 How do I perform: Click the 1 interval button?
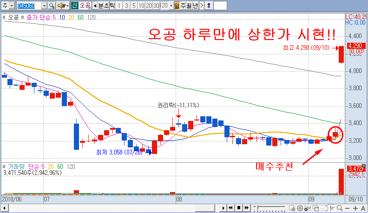(119, 6)
